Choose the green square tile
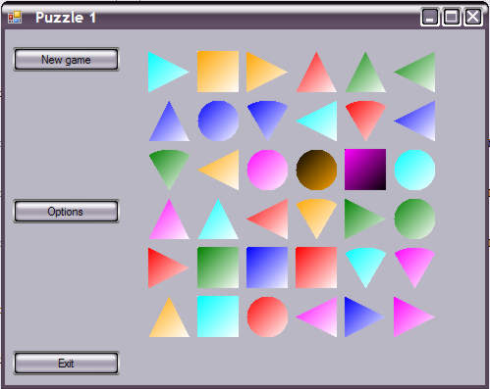490x389 pixels. click(218, 267)
